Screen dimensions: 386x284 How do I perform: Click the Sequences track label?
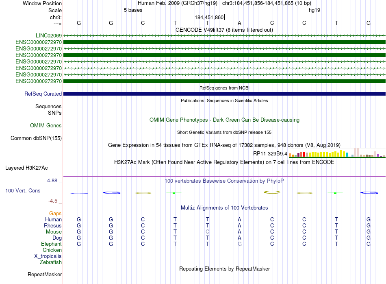coord(48,106)
